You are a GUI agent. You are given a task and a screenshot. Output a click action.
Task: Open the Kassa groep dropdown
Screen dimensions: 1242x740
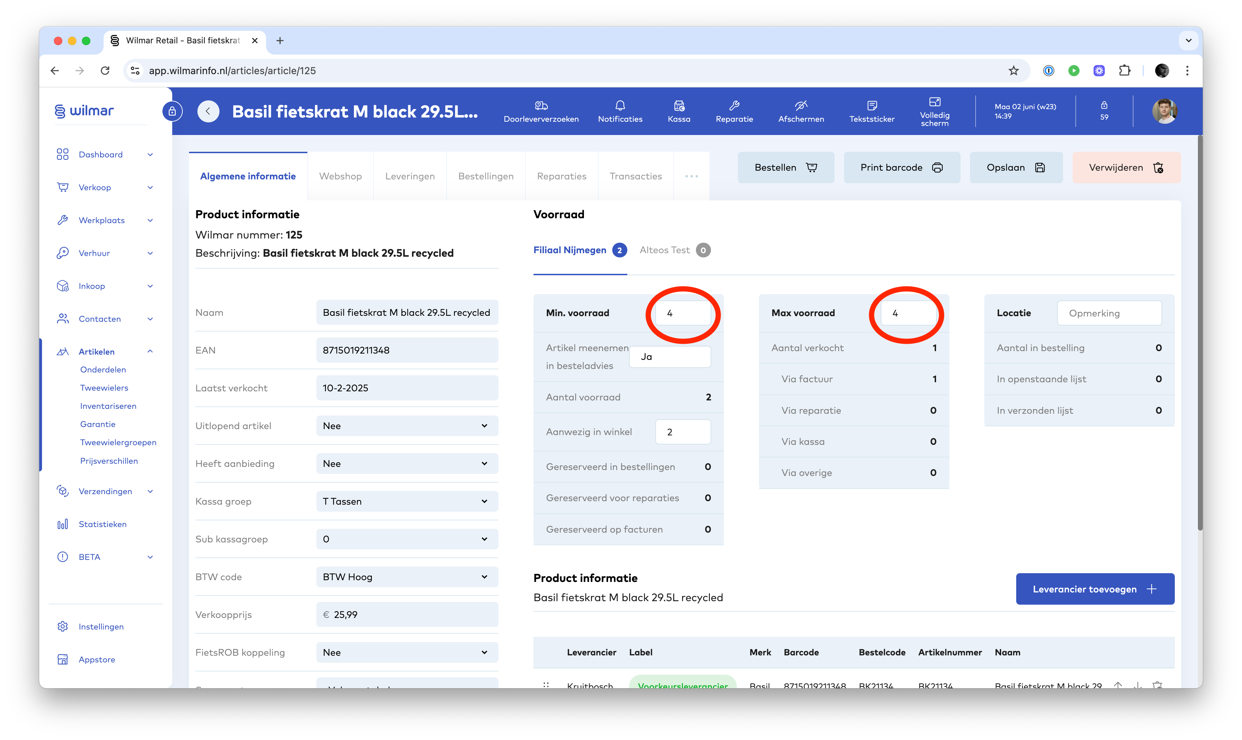[407, 501]
